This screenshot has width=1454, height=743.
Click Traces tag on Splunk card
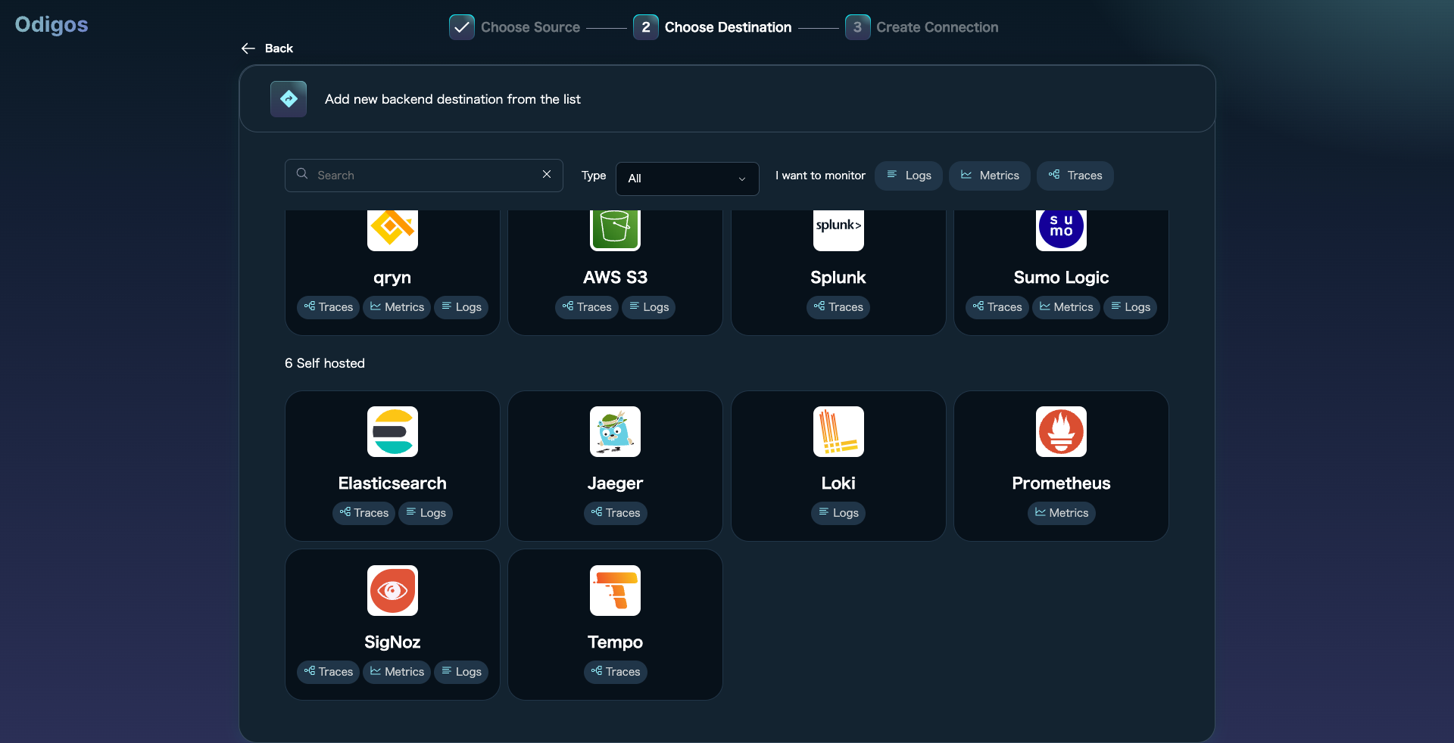point(838,307)
